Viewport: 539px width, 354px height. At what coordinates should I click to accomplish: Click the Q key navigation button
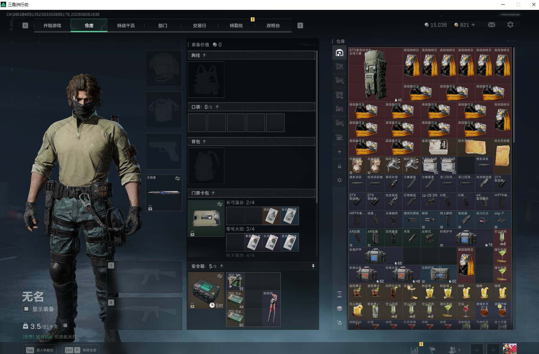tap(25, 26)
